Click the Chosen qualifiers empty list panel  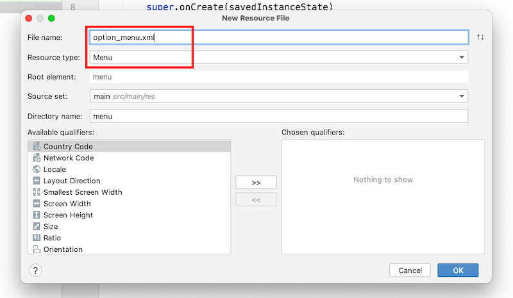383,197
